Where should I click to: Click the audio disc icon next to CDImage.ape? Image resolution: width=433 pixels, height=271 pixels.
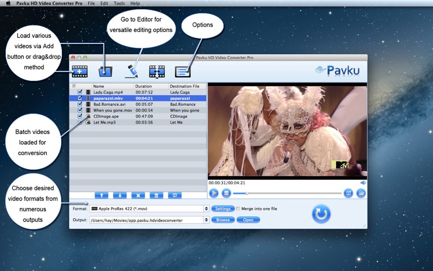(x=88, y=116)
